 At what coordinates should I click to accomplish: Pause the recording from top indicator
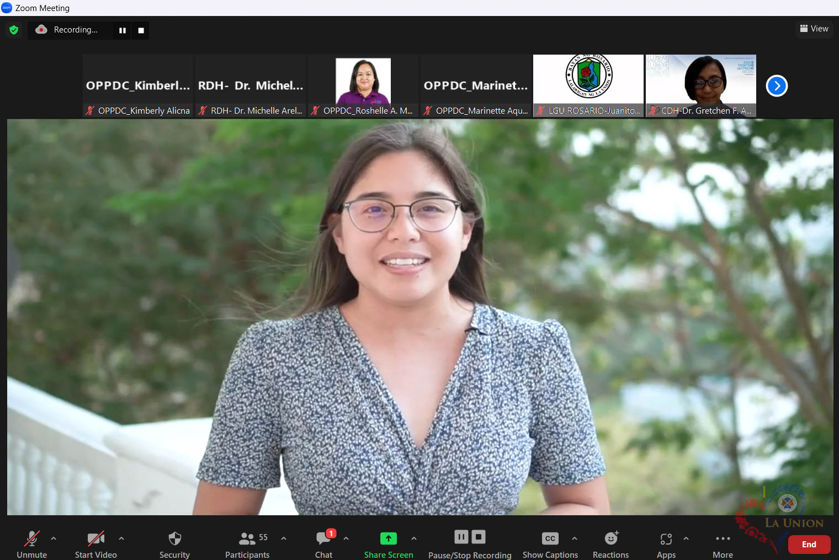click(x=123, y=30)
